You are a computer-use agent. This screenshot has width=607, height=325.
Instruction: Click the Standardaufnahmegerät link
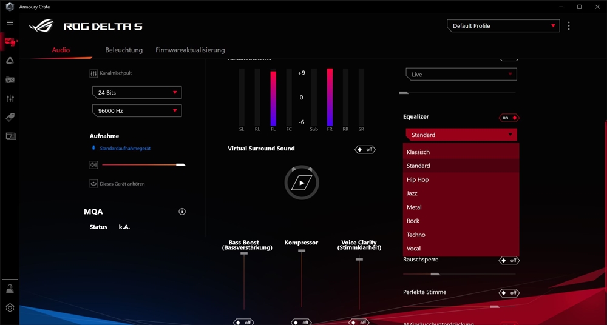pos(125,149)
